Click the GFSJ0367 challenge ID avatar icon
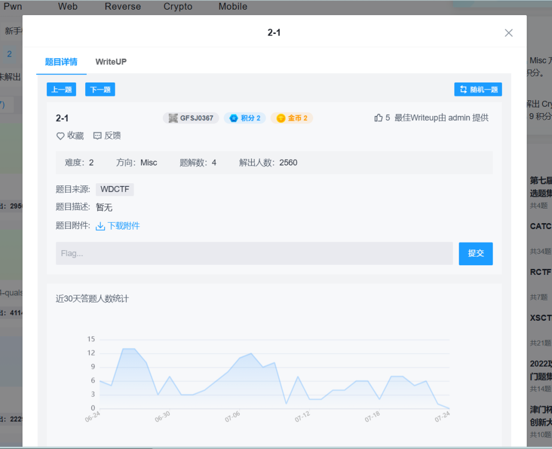The image size is (552, 449). tap(173, 118)
